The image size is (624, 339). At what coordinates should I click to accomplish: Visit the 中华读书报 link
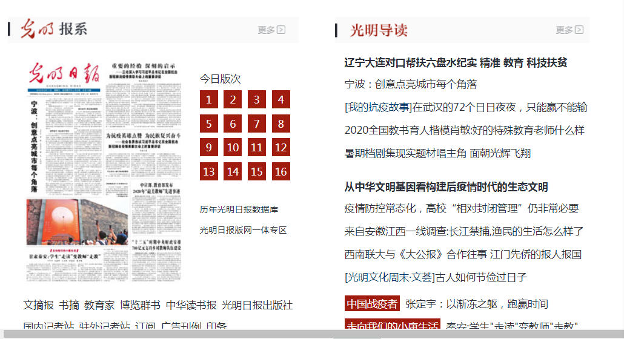(191, 305)
